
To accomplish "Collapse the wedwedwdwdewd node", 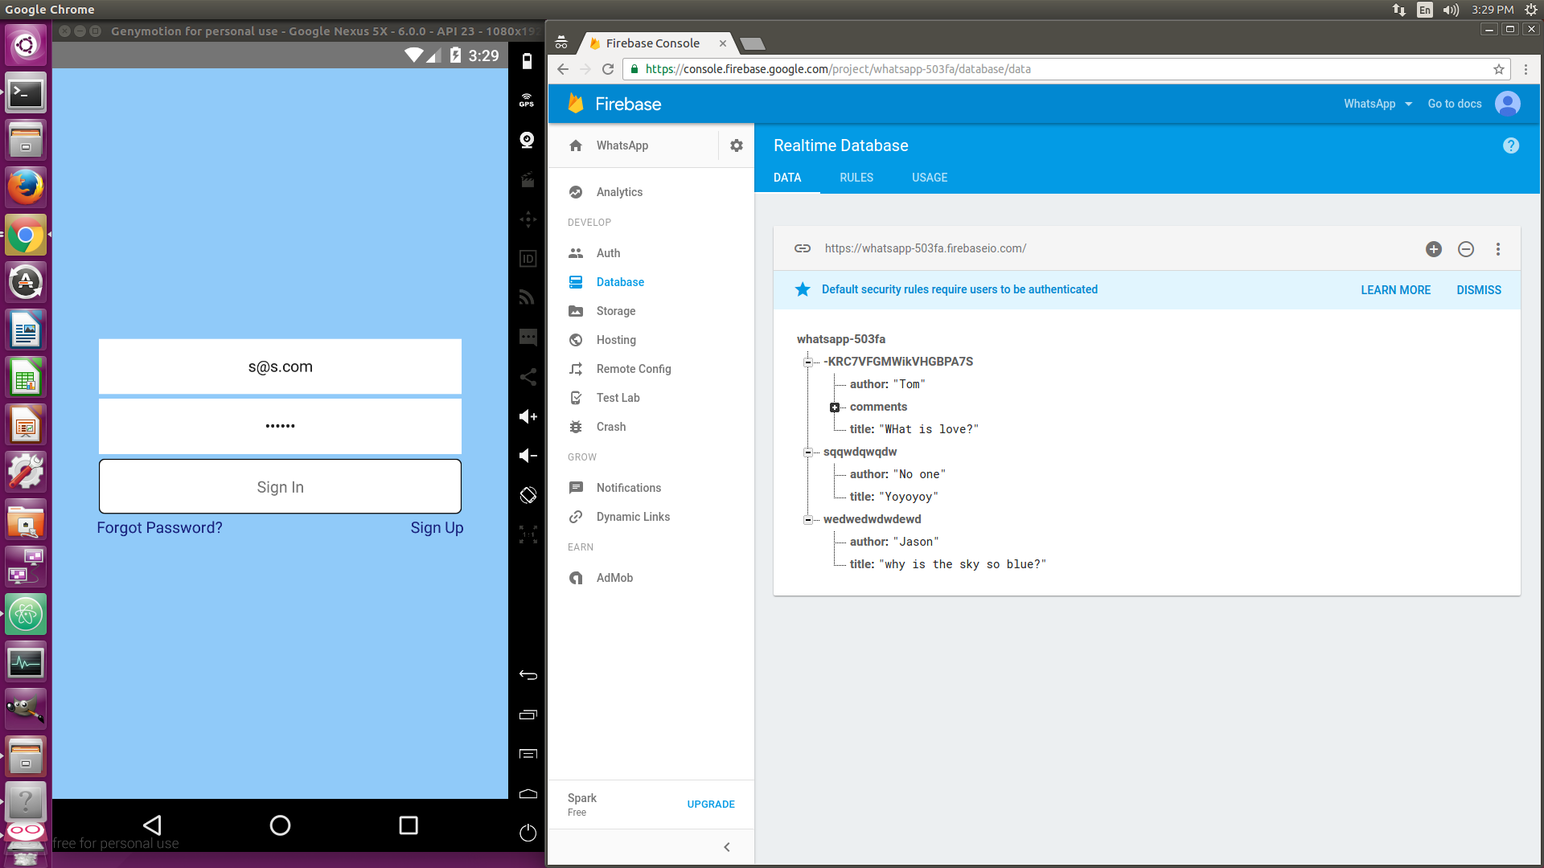I will pyautogui.click(x=807, y=519).
